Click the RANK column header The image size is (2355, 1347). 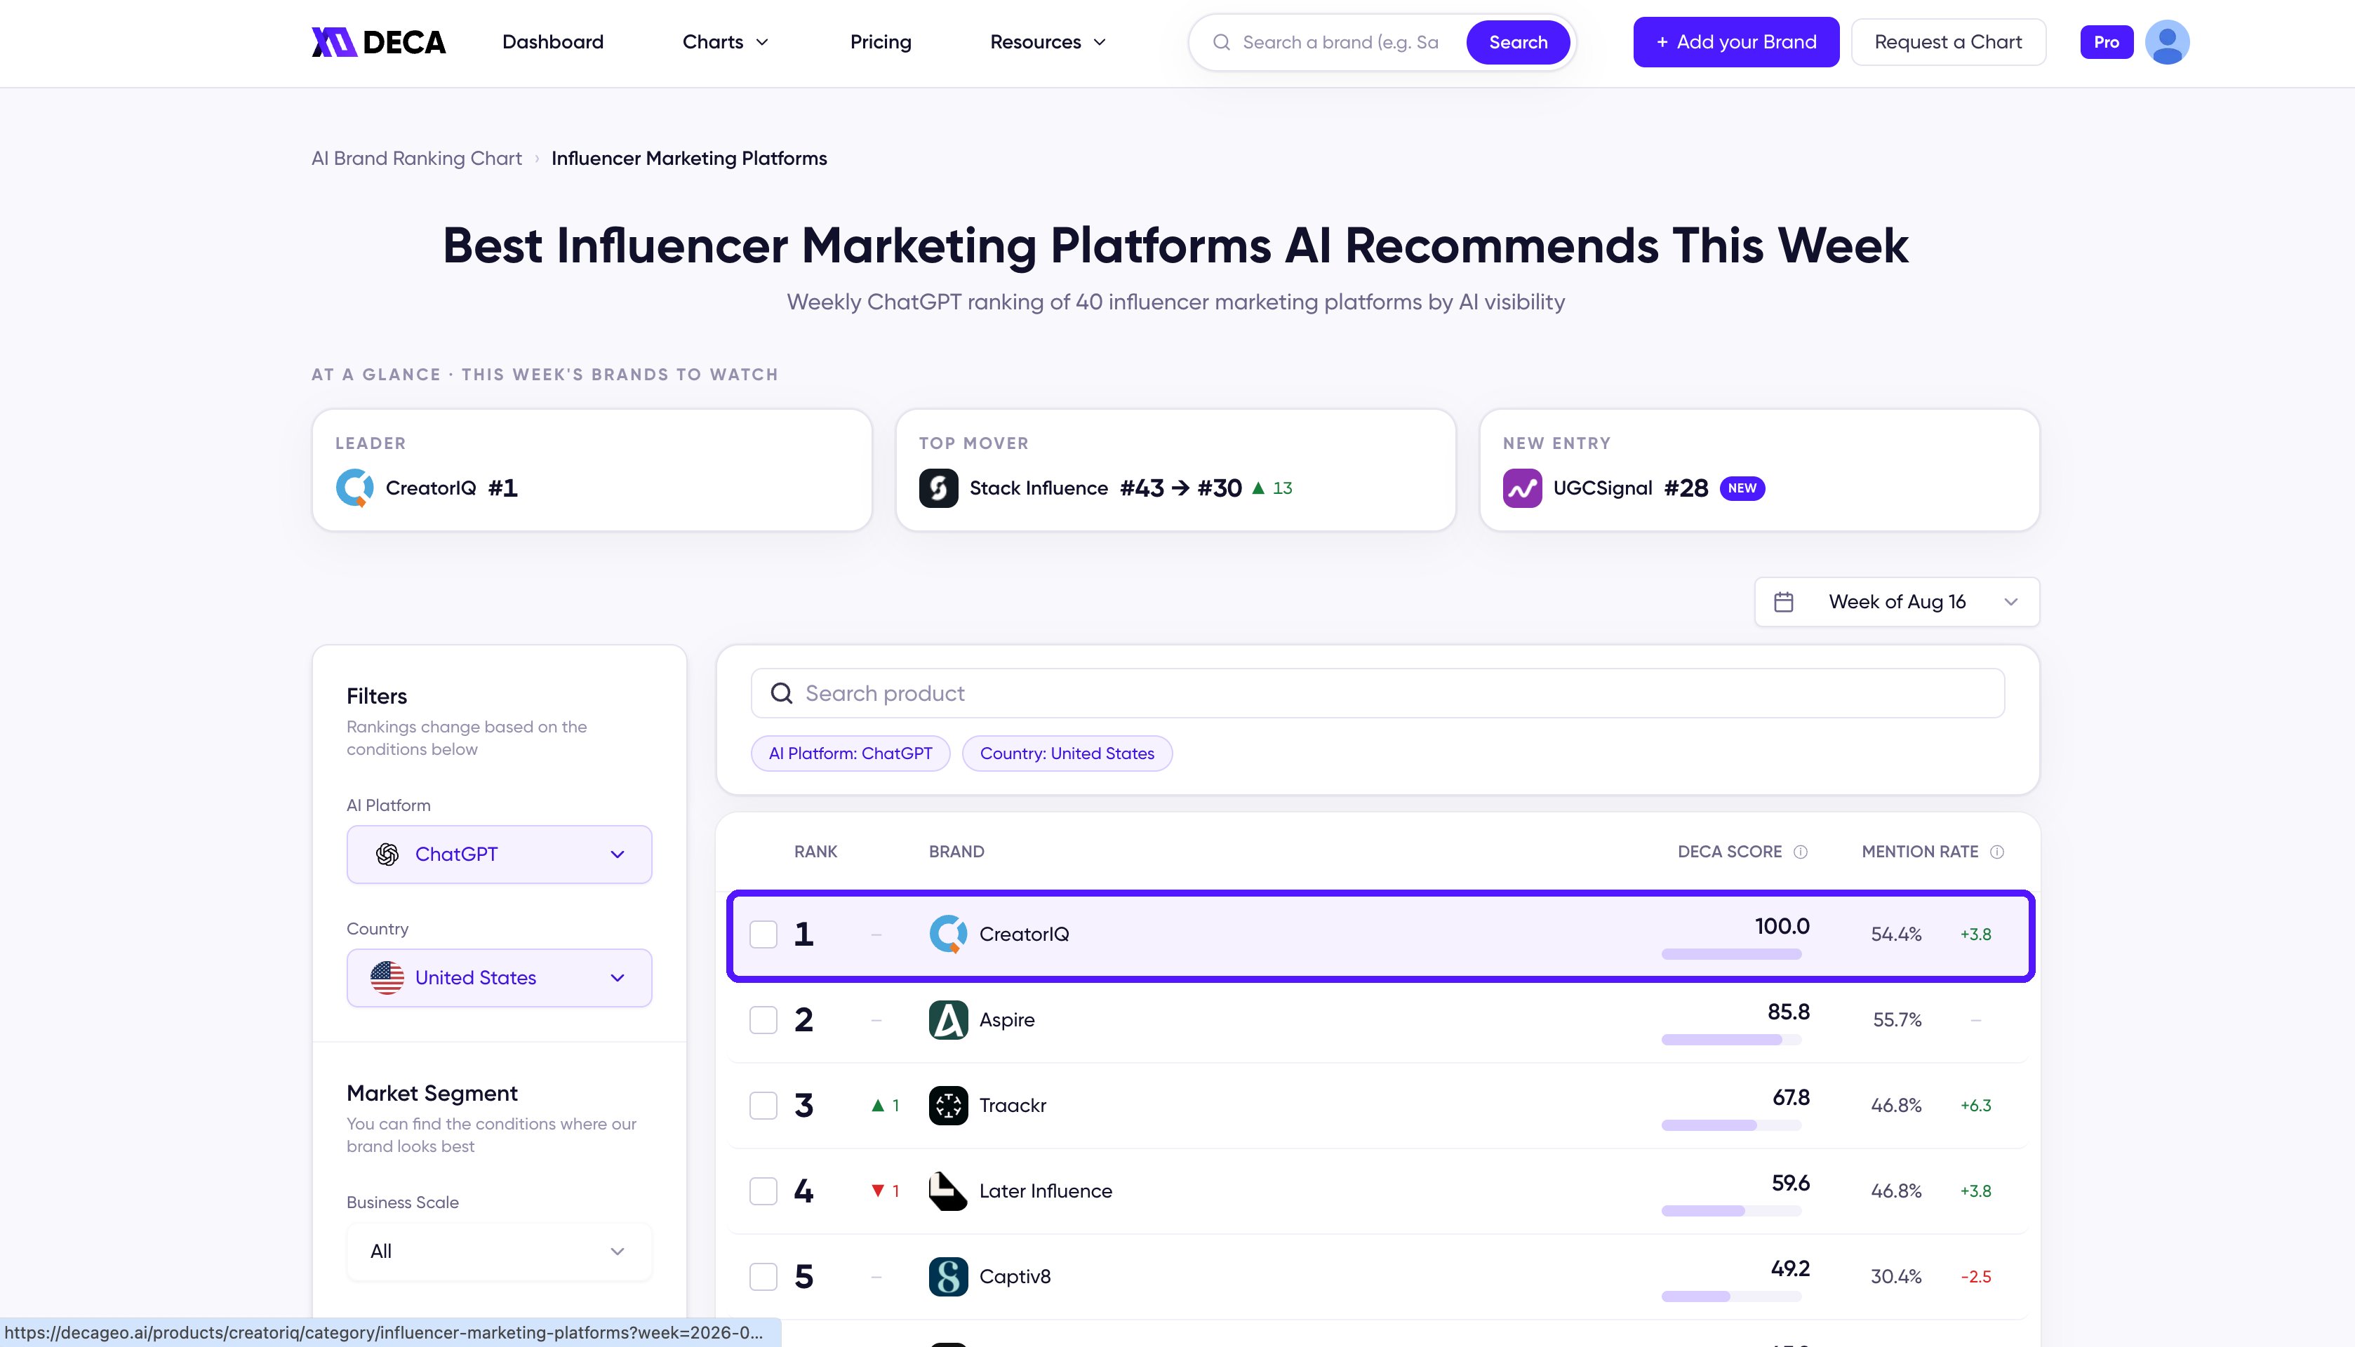pyautogui.click(x=815, y=852)
